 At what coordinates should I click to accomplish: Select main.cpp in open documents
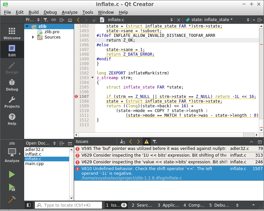47,164
